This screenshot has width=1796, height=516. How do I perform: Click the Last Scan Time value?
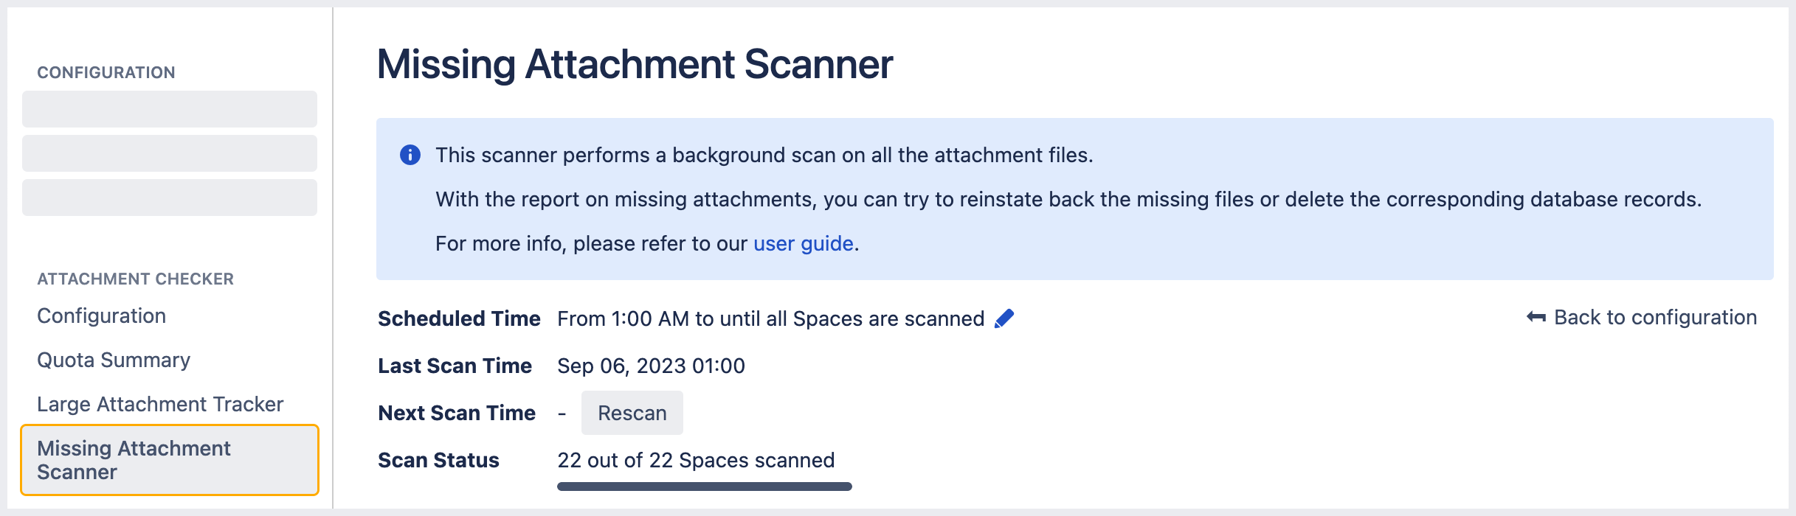click(x=652, y=366)
